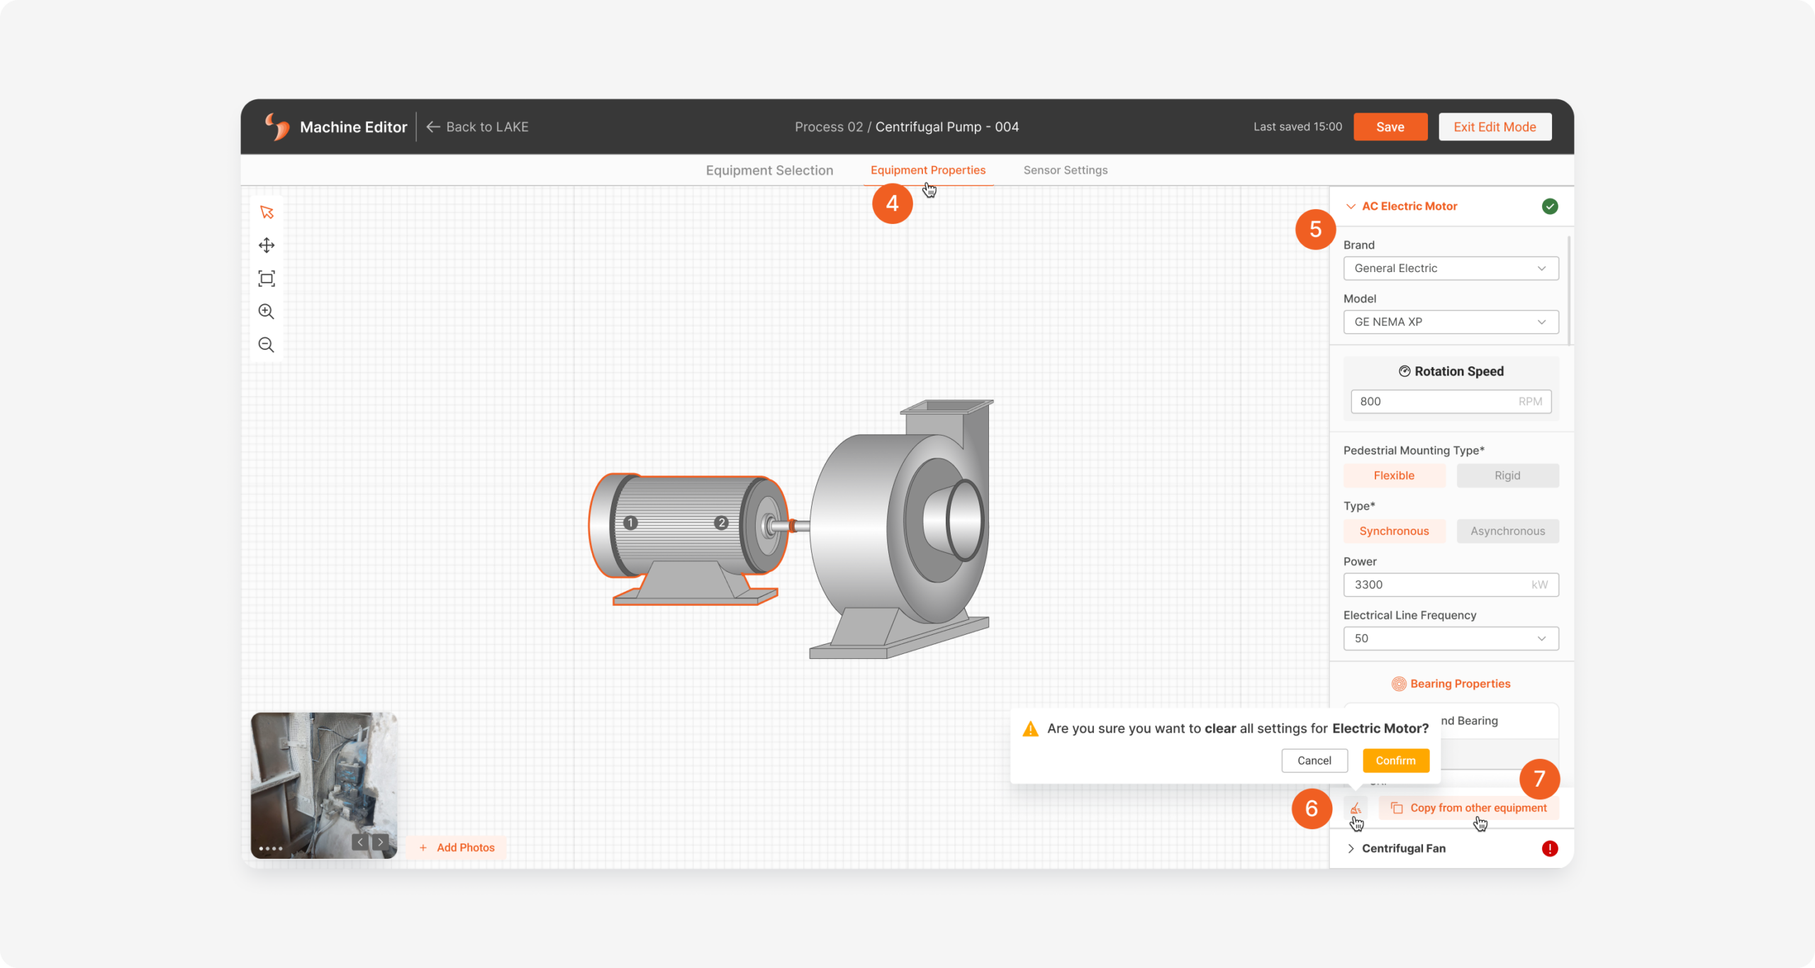Open the Brand dropdown
This screenshot has width=1815, height=968.
tap(1450, 266)
